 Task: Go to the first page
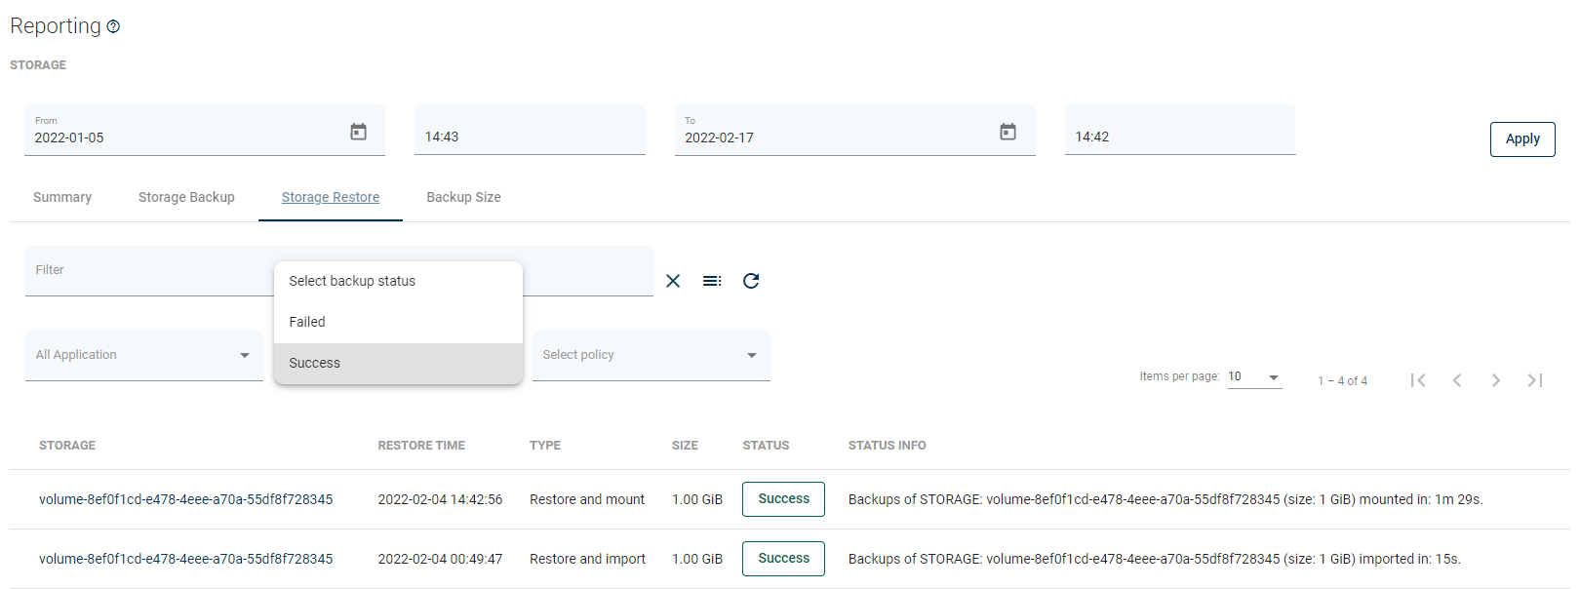[1418, 380]
